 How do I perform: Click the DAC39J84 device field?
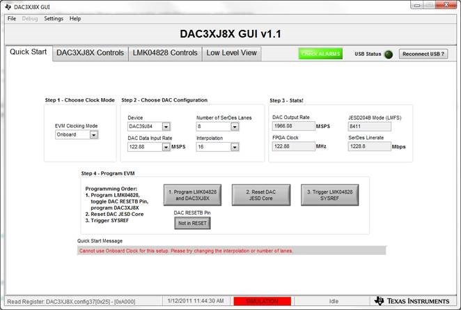coord(145,127)
